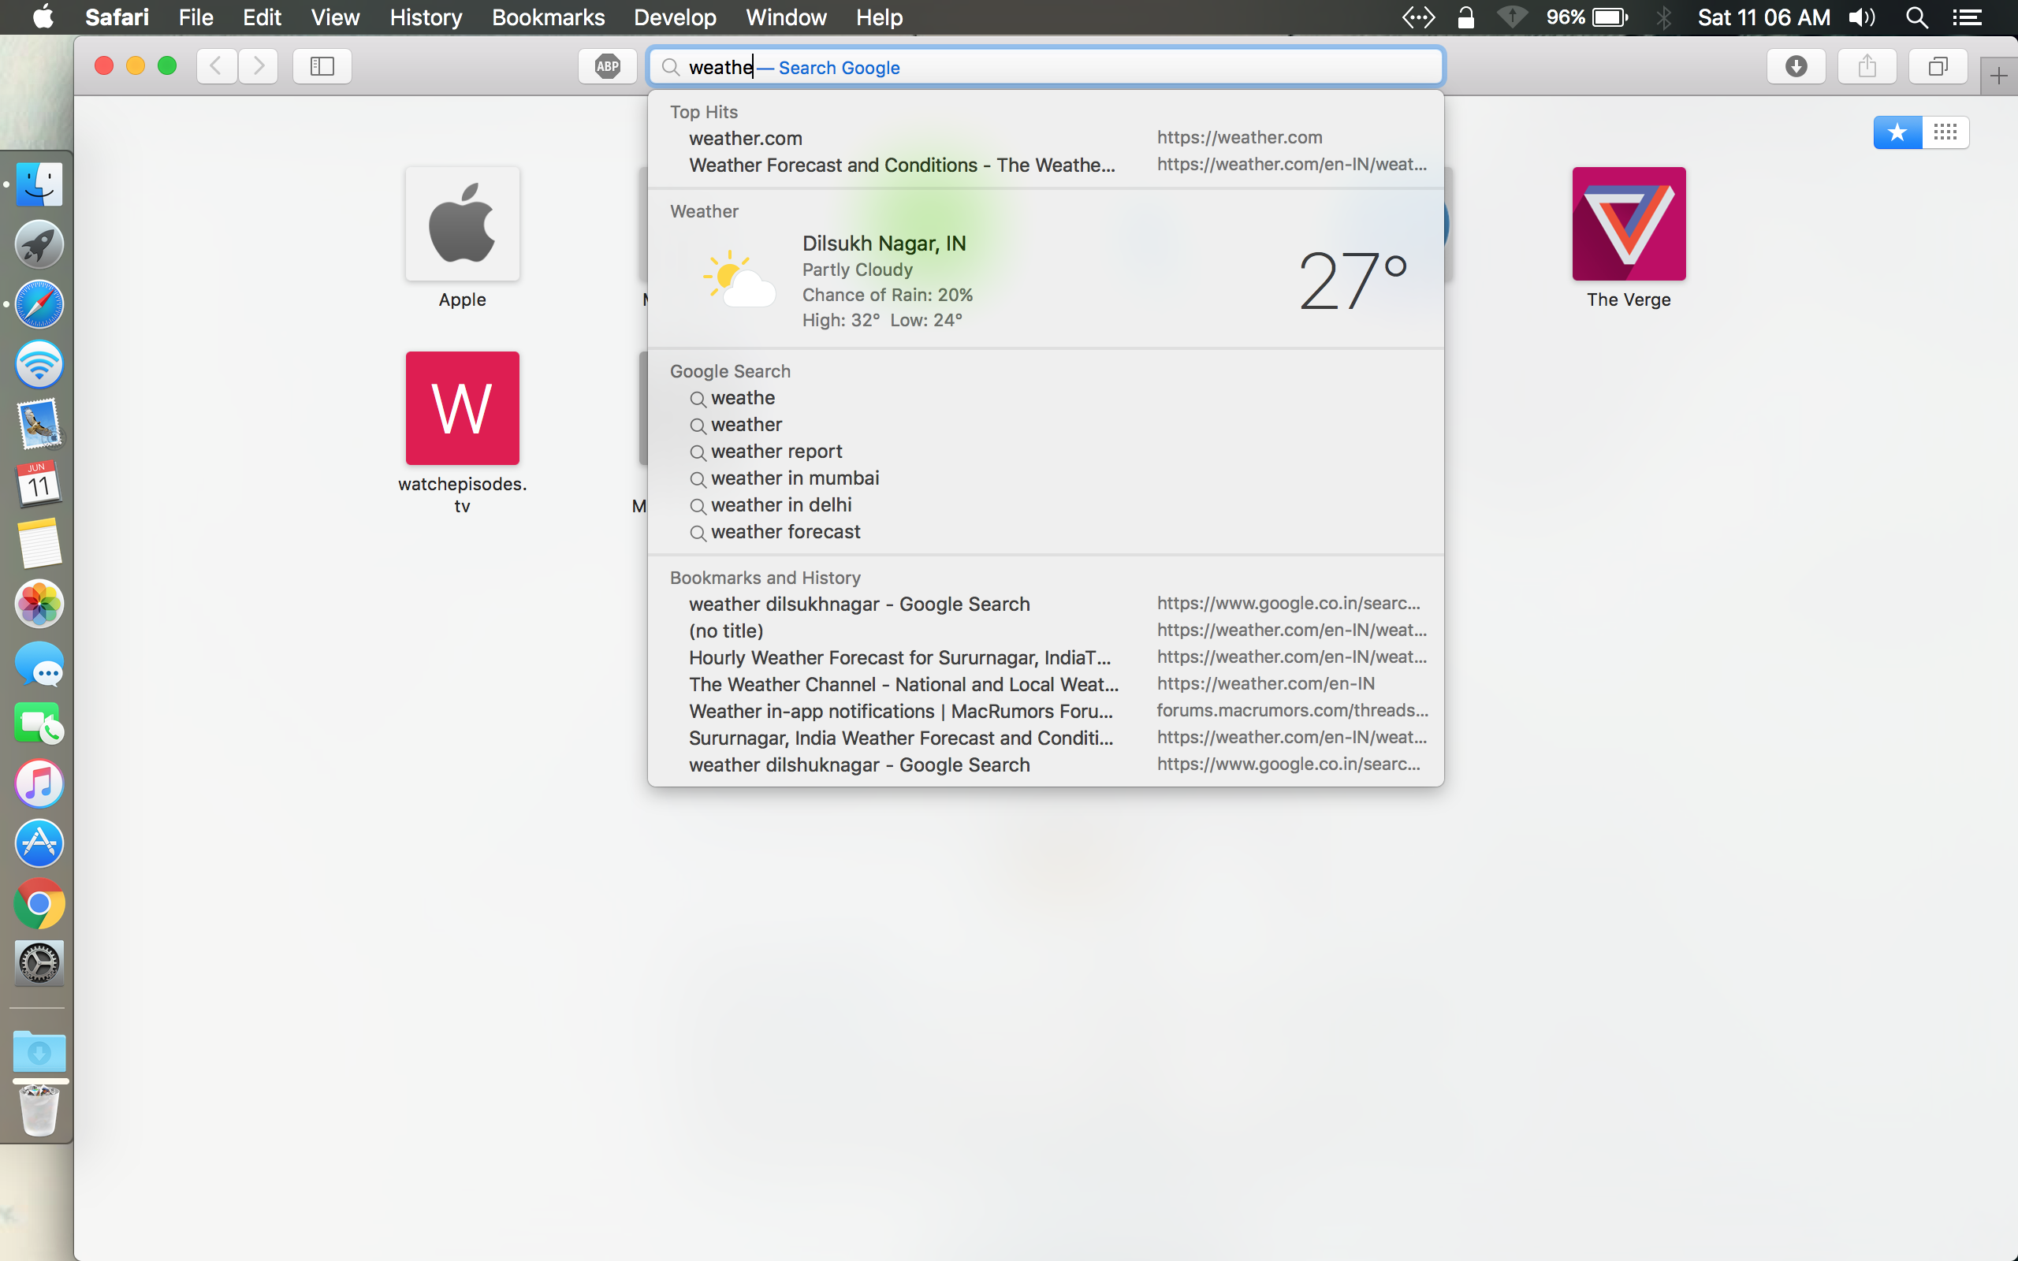Click the lock icon in menu bar
The image size is (2018, 1261).
coord(1465,17)
